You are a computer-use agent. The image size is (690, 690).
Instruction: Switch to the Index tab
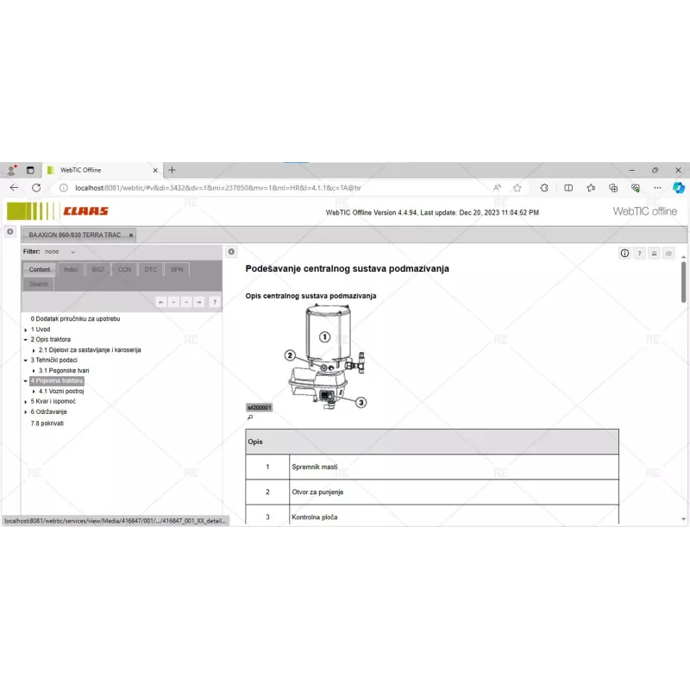72,269
